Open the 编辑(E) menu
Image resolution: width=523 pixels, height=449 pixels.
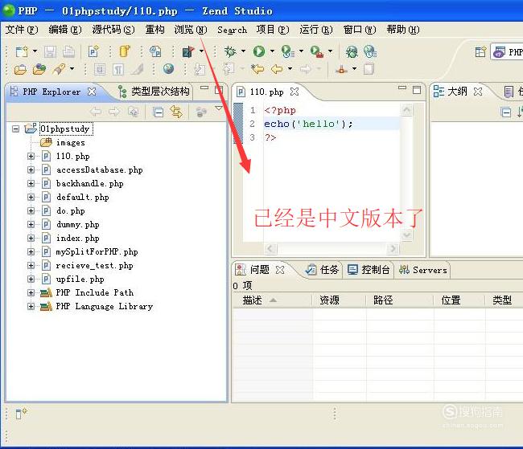click(x=64, y=30)
